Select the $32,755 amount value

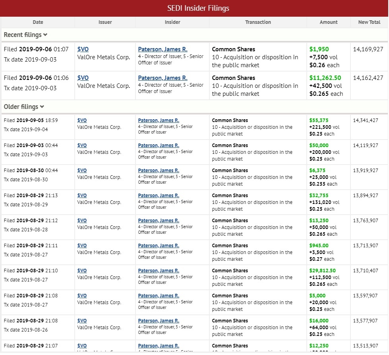[x=319, y=196]
